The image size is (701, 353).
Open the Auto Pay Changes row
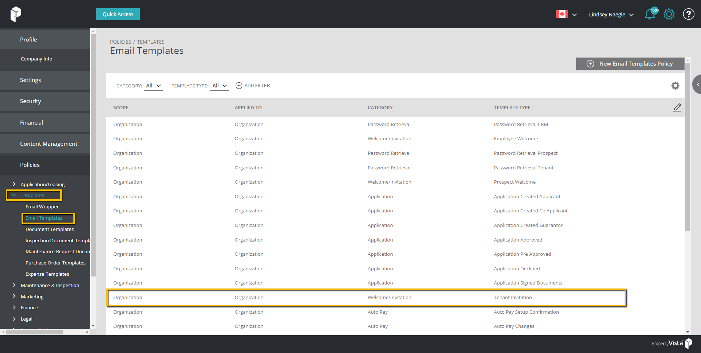pyautogui.click(x=395, y=326)
